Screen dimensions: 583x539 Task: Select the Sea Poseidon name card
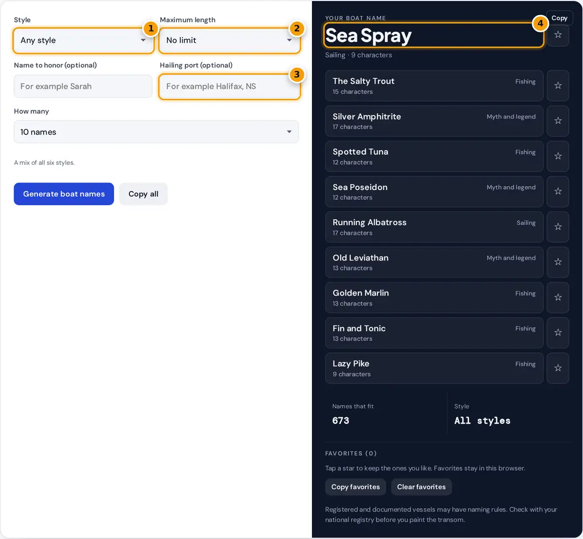(434, 191)
